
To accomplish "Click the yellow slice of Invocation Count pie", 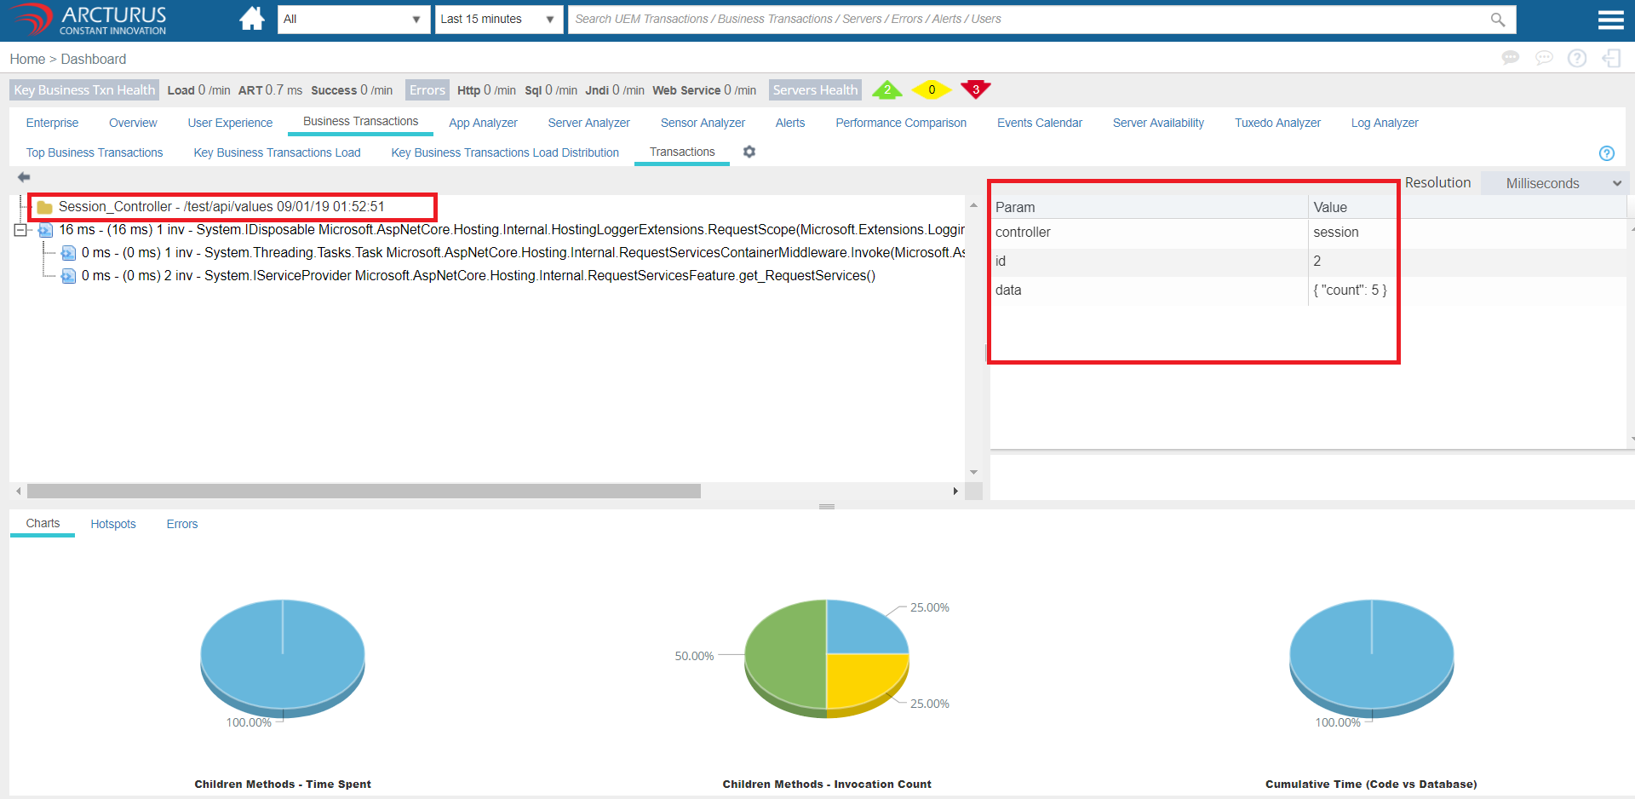I will pyautogui.click(x=860, y=677).
